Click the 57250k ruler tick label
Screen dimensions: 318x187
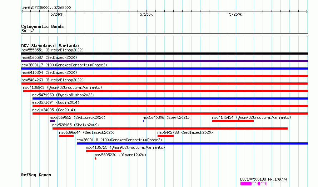146,14
